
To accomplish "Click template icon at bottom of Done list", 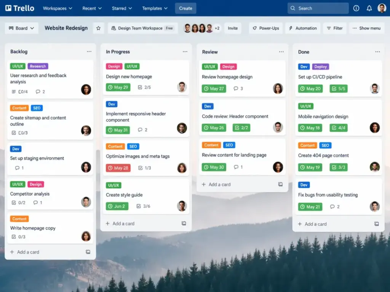I will pyautogui.click(x=377, y=224).
